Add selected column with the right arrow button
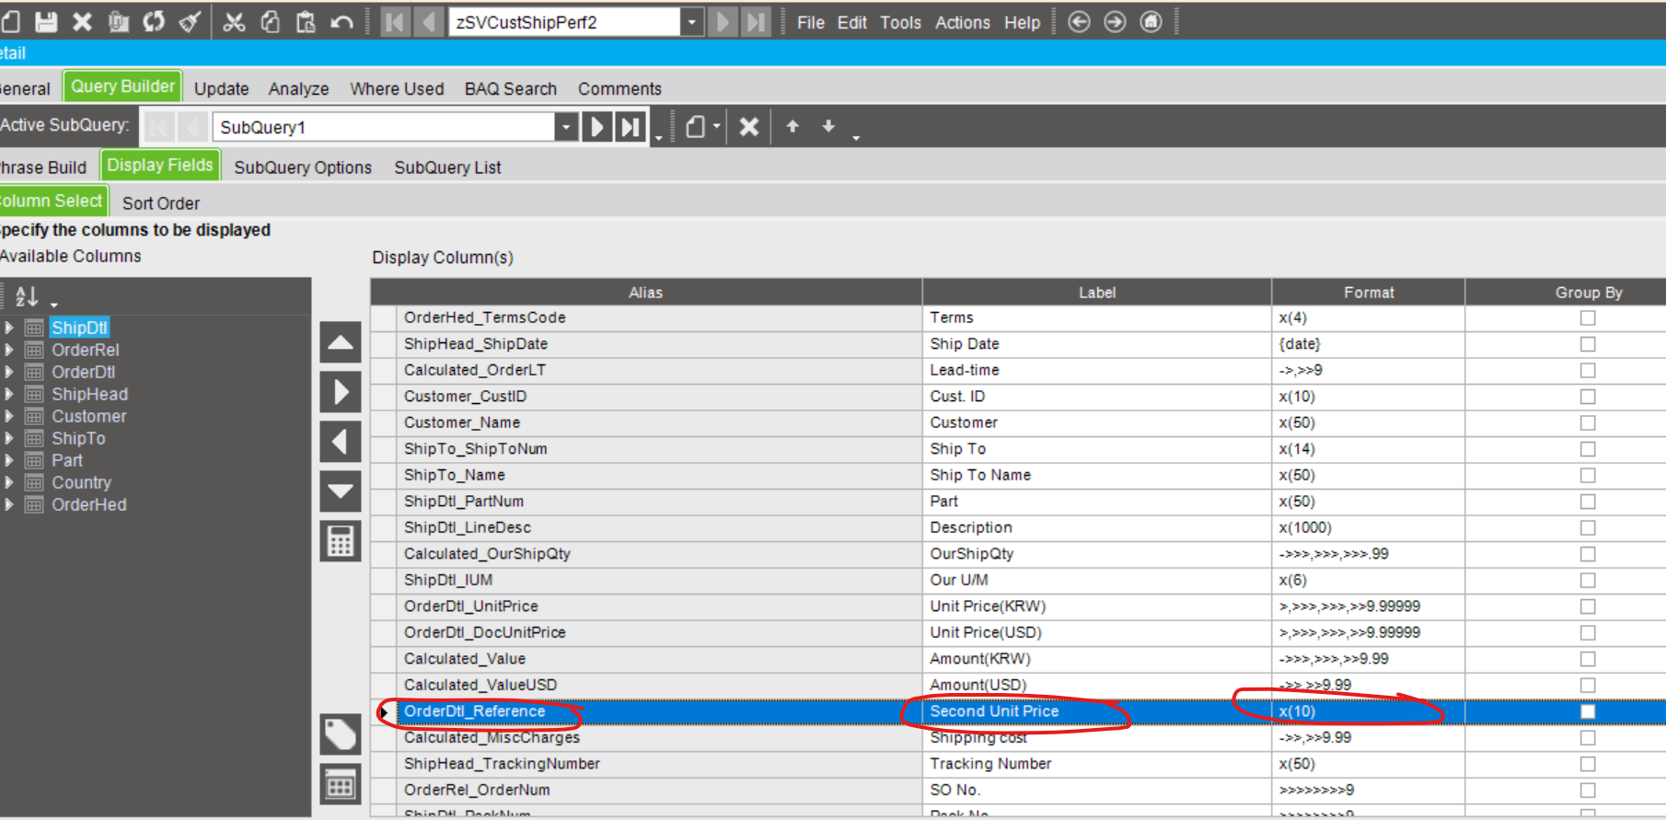Screen dimensions: 1666x820 pos(341,392)
